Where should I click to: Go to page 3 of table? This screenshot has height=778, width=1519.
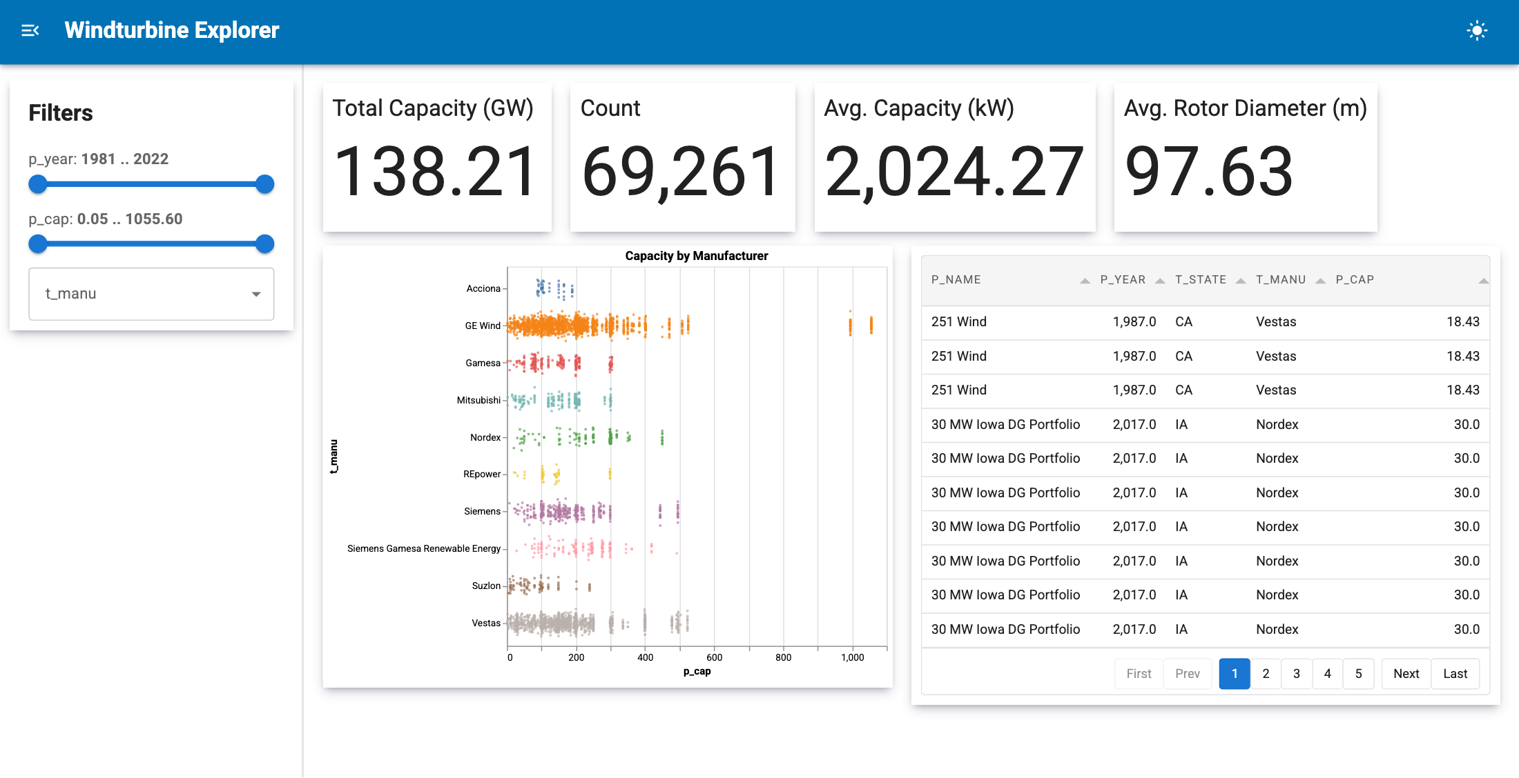pyautogui.click(x=1297, y=674)
